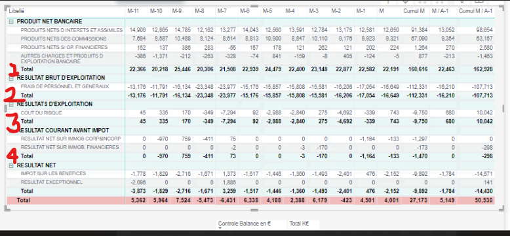Click the grand total value 27,173
510x236 pixels.
(x=419, y=200)
